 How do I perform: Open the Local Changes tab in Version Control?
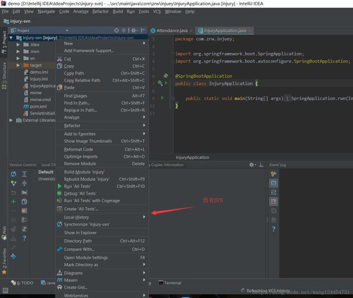[48, 165]
